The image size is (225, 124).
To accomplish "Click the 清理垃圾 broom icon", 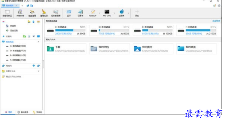I will [x=44, y=13].
